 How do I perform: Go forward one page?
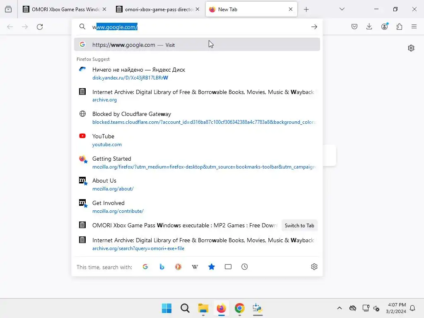[x=25, y=27]
